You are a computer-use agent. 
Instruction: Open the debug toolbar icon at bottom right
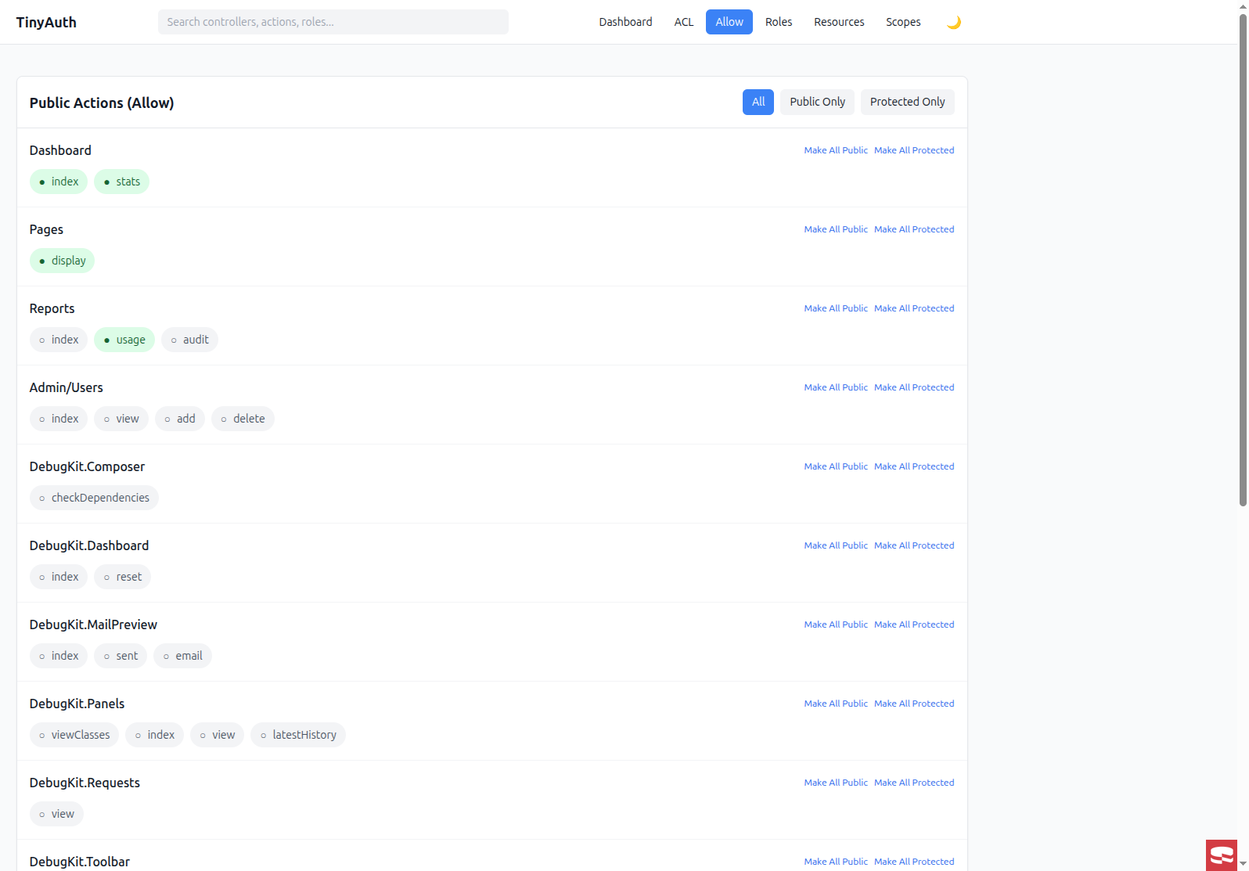click(1222, 855)
